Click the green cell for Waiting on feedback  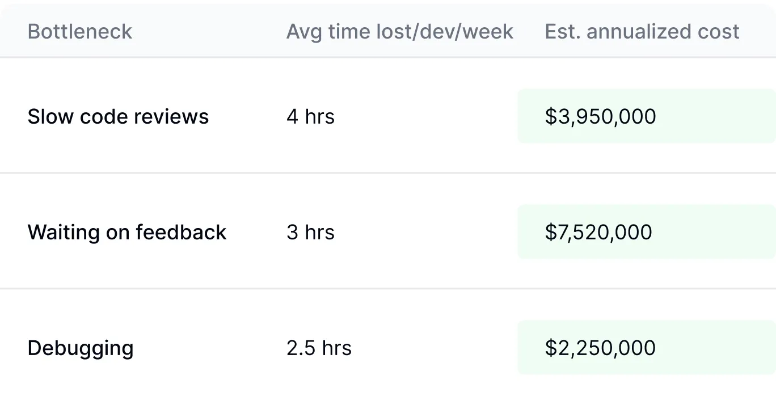tap(715, 233)
